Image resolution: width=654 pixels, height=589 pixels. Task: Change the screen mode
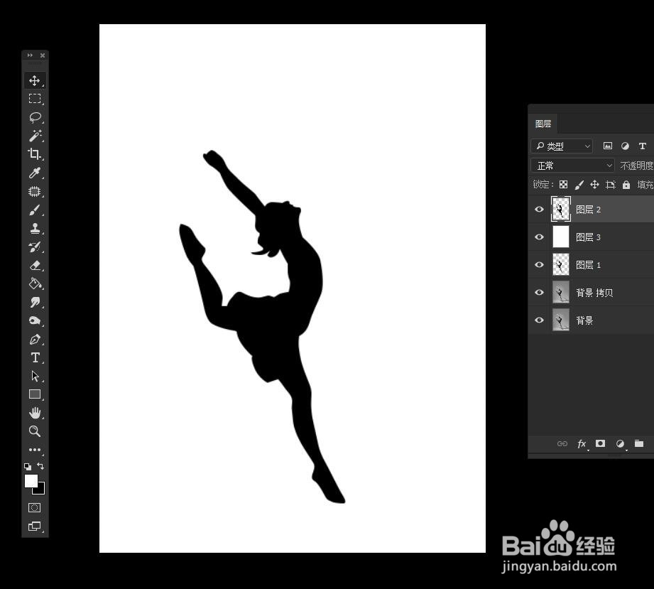pyautogui.click(x=34, y=526)
